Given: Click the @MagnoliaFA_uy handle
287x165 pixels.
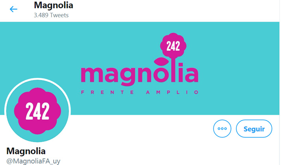Looking at the screenshot, I should point(33,161).
